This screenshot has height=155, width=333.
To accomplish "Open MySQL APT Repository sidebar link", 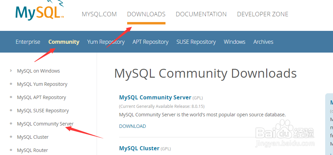I will pos(41,97).
